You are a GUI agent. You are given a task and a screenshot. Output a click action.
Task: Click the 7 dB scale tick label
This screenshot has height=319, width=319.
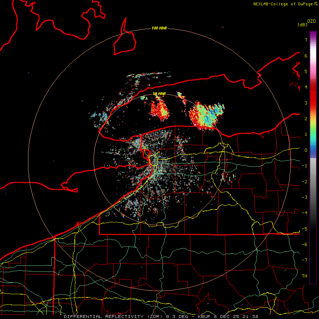[x=306, y=40]
